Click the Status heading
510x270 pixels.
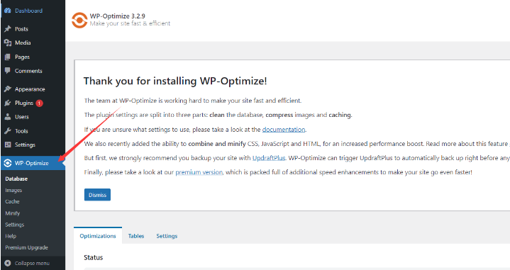point(94,257)
